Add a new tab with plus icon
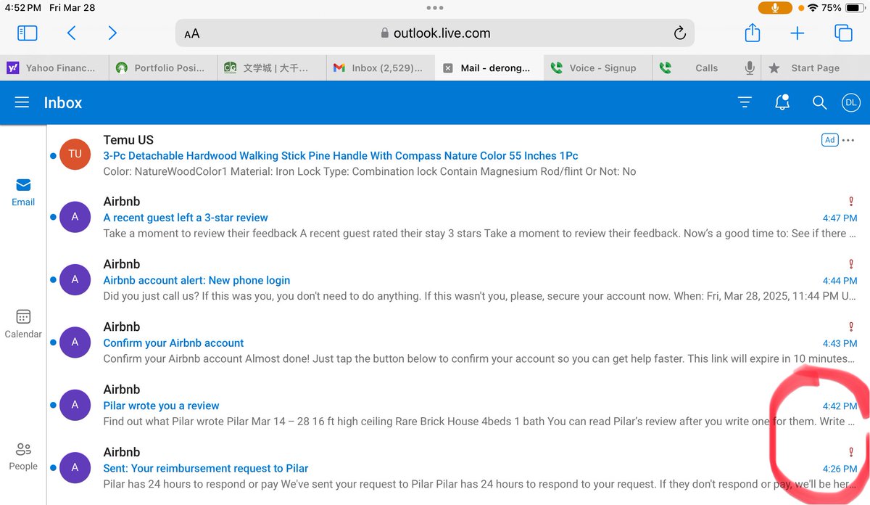 (797, 33)
